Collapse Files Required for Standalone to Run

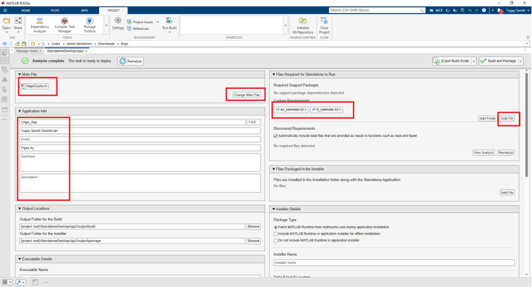pos(274,74)
